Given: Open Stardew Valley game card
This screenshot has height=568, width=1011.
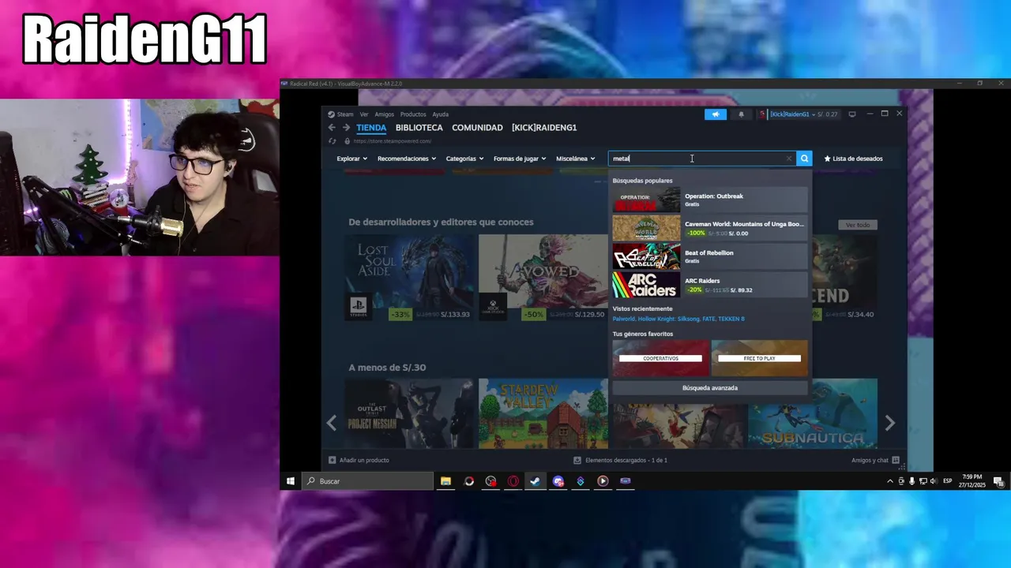Looking at the screenshot, I should pyautogui.click(x=543, y=413).
